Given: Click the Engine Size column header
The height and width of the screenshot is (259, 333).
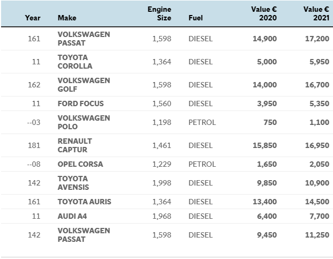Looking at the screenshot, I should coord(159,14).
